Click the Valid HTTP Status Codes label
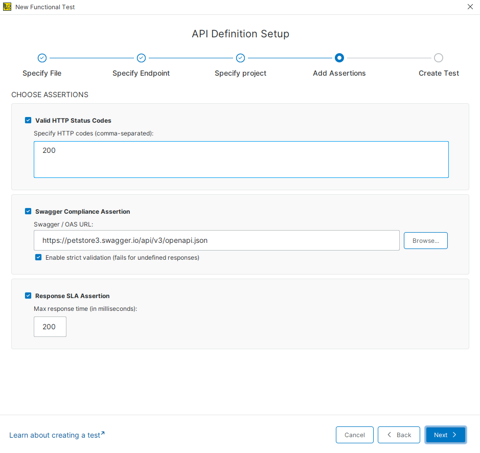Image resolution: width=480 pixels, height=453 pixels. [x=73, y=120]
